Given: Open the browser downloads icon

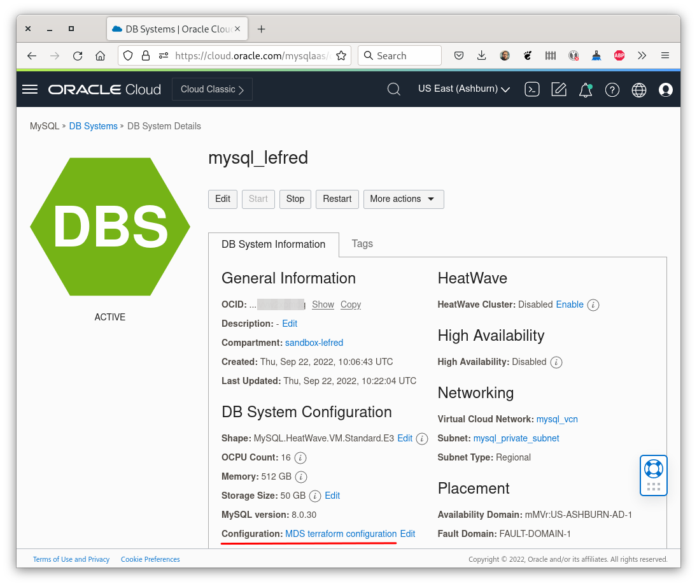Looking at the screenshot, I should click(481, 55).
